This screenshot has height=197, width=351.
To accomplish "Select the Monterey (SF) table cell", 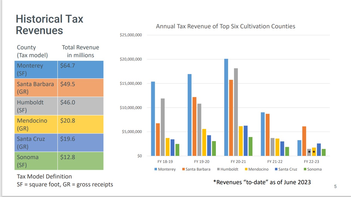I will 36,69.
